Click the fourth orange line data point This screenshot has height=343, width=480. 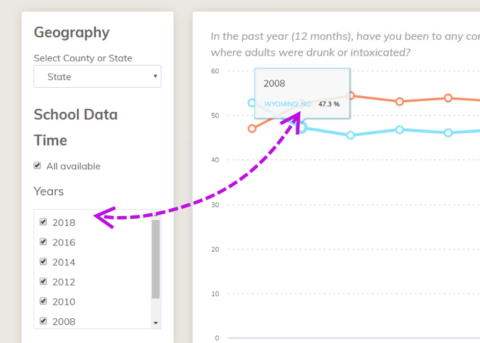[x=400, y=102]
